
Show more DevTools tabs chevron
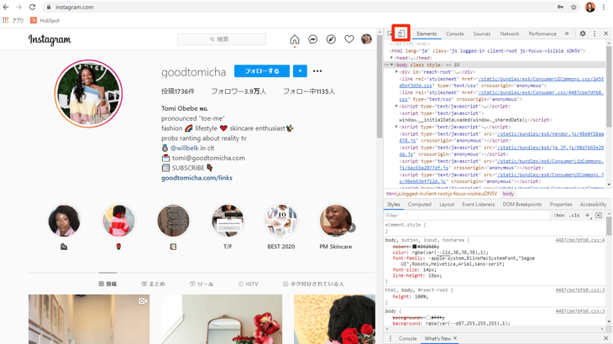pos(567,34)
